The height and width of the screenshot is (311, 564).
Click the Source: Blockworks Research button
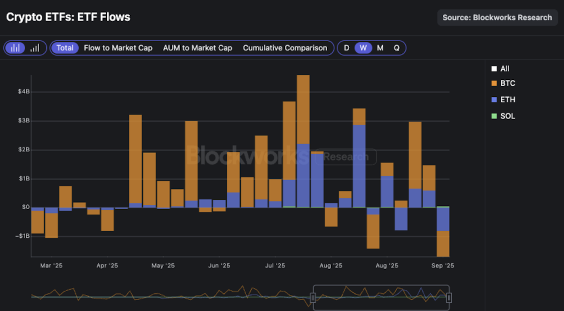pyautogui.click(x=497, y=18)
